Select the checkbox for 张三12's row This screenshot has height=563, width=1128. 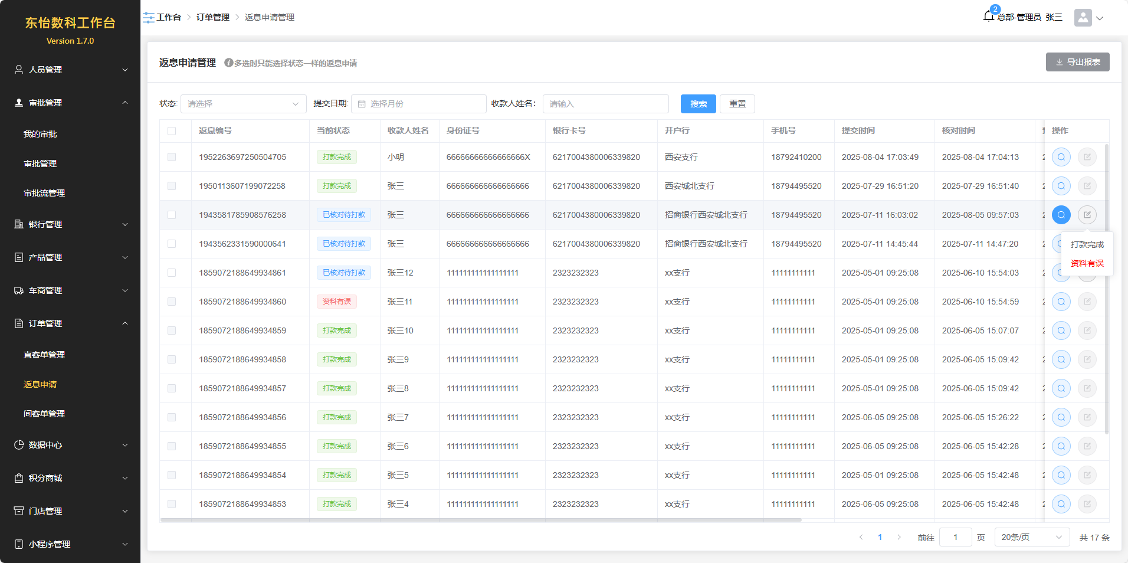coord(172,273)
